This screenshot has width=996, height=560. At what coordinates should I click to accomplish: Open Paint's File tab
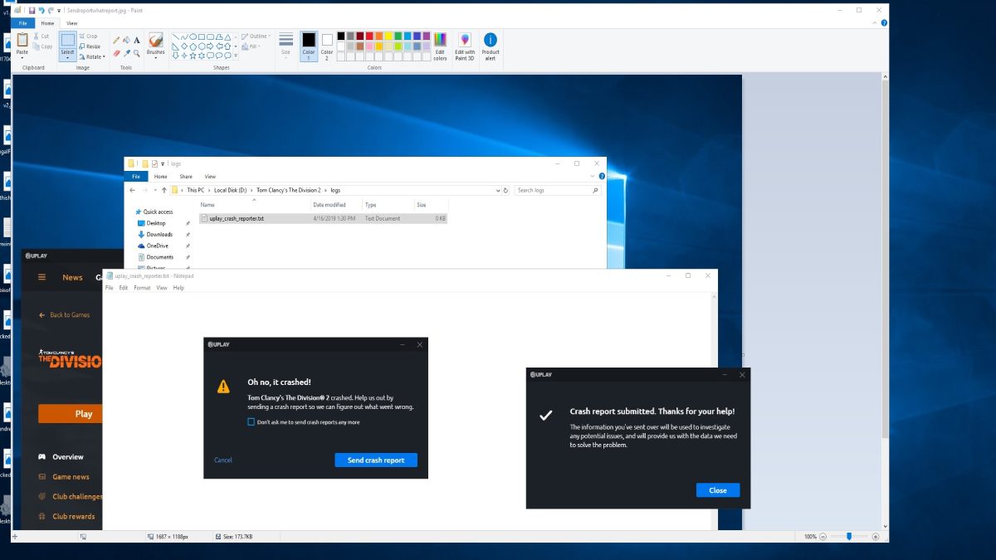tap(23, 23)
